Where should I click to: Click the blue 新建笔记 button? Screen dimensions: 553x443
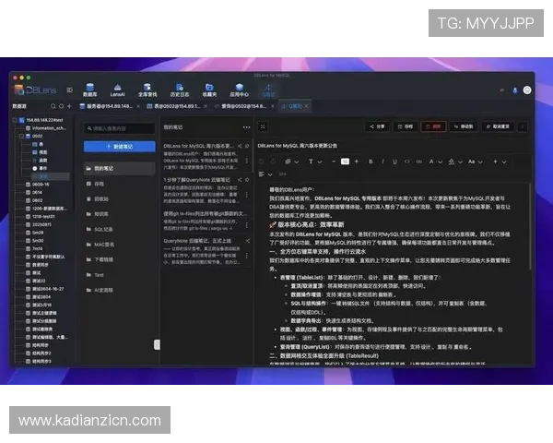click(x=120, y=146)
